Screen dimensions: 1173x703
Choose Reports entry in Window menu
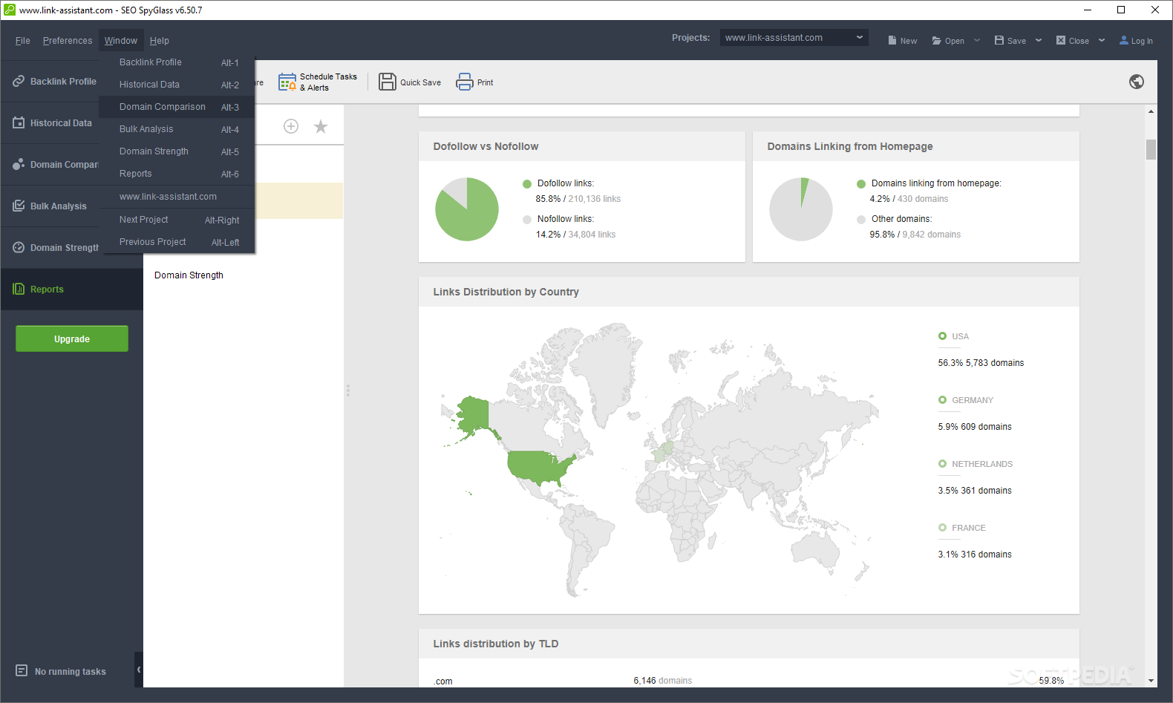click(x=177, y=174)
